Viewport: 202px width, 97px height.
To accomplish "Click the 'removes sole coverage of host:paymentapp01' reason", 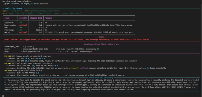I will (89, 25).
